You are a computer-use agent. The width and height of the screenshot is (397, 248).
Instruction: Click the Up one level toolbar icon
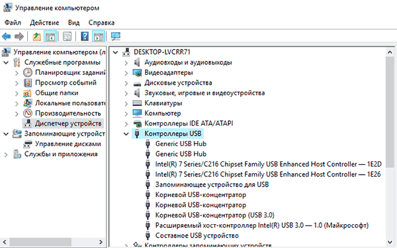(x=37, y=36)
